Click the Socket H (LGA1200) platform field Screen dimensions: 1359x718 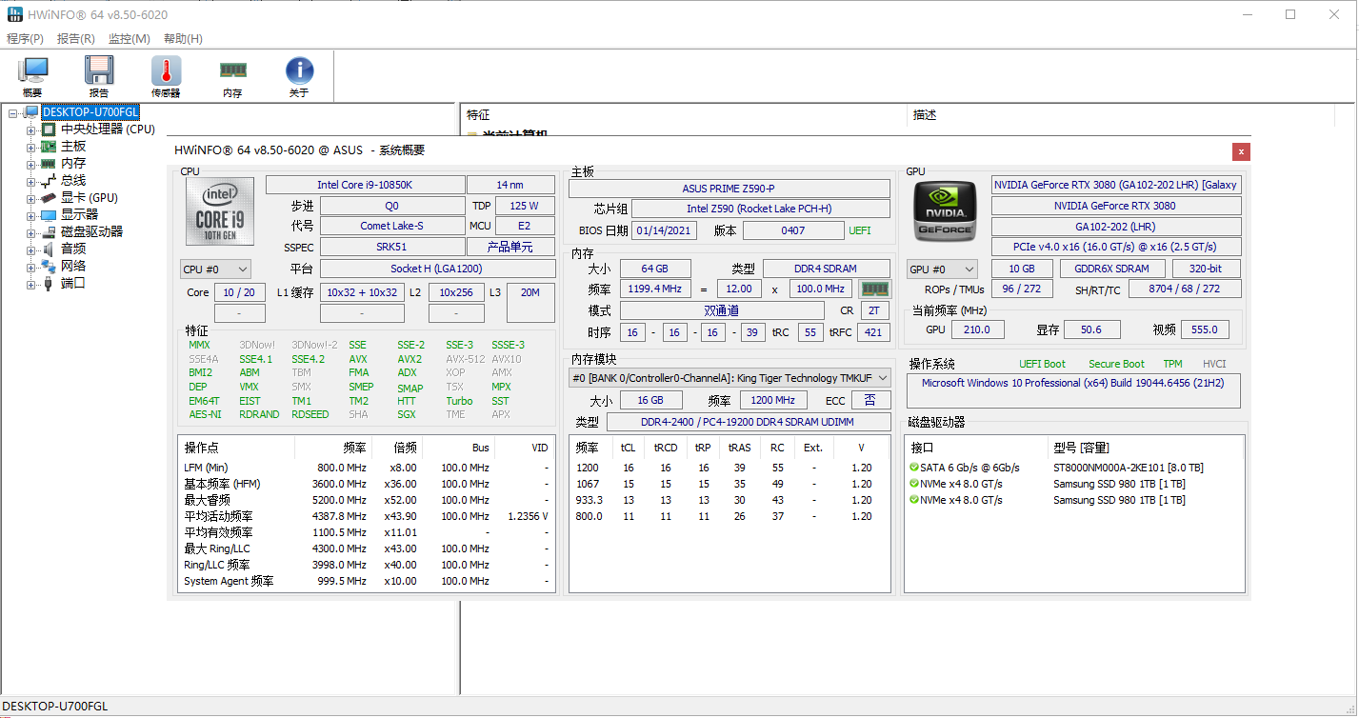[x=437, y=269]
